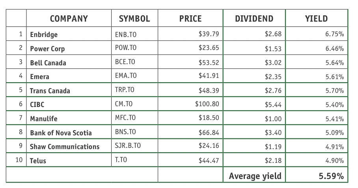Click the Average yield label

click(x=255, y=176)
